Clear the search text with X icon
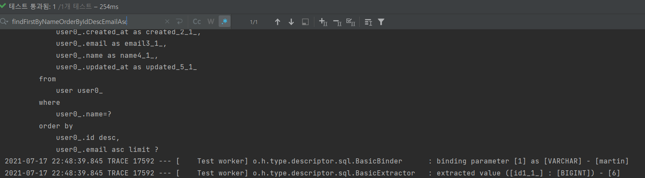The image size is (645, 178). tap(167, 21)
